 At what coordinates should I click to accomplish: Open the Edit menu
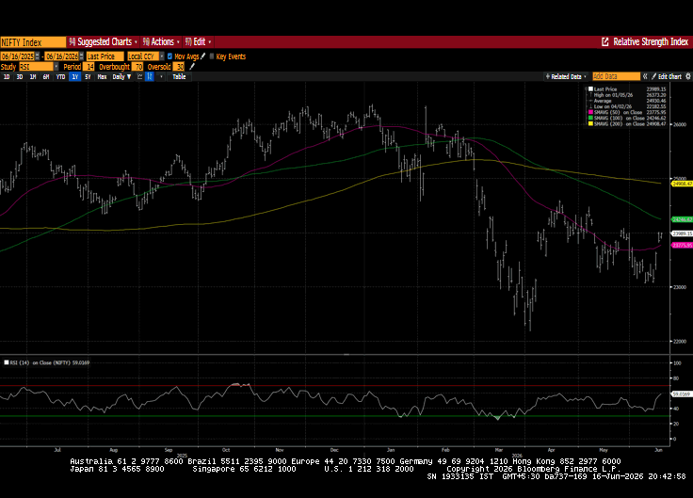pyautogui.click(x=198, y=42)
